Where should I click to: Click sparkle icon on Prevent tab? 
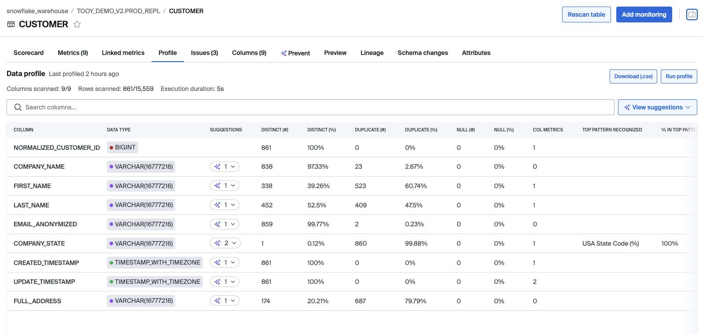point(284,53)
